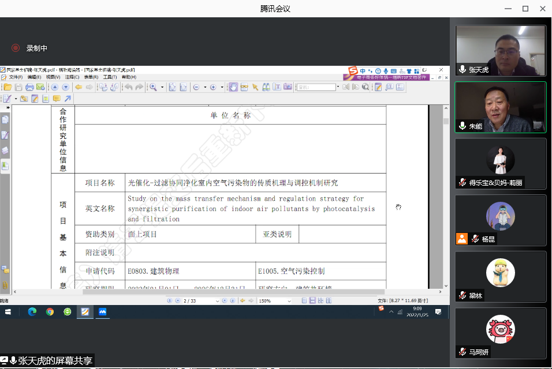Select the Hand tool in PDF toolbar

tap(233, 87)
